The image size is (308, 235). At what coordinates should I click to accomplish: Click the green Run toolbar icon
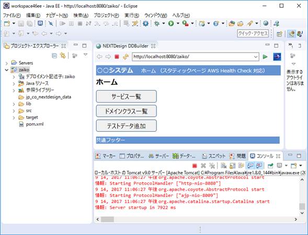click(171, 23)
